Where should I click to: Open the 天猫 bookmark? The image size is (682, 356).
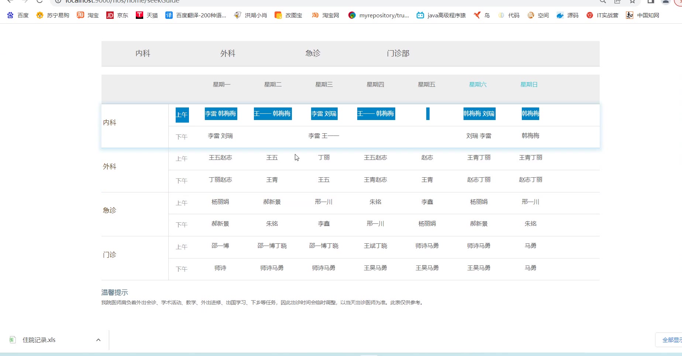pyautogui.click(x=147, y=15)
